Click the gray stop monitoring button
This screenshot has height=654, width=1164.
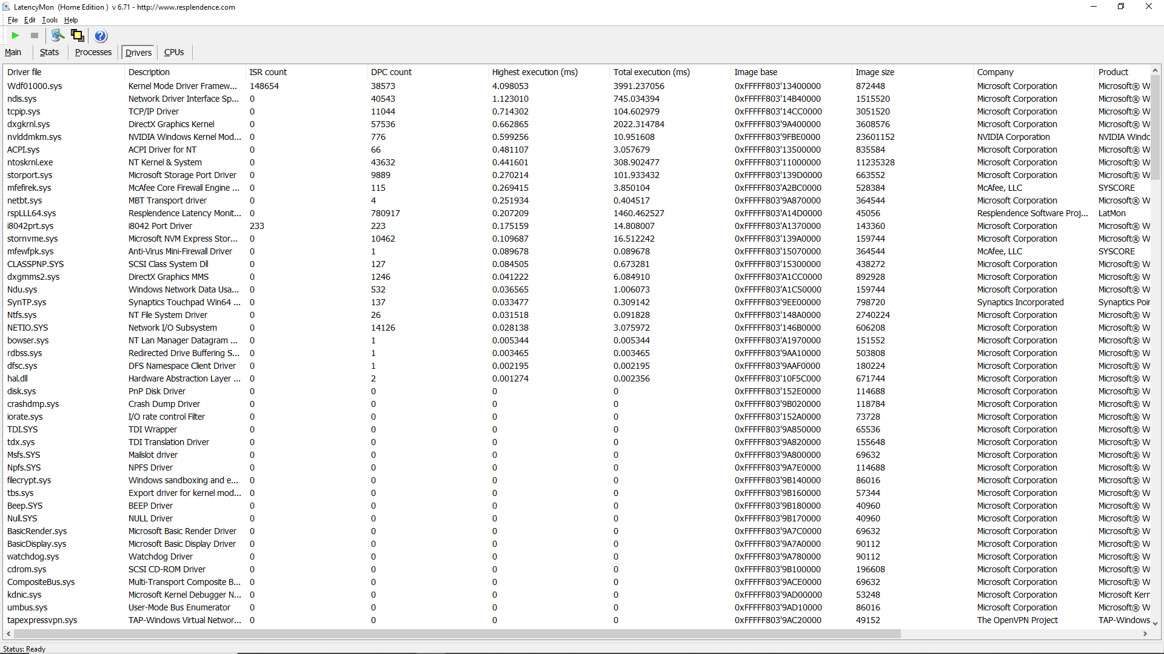tap(35, 36)
